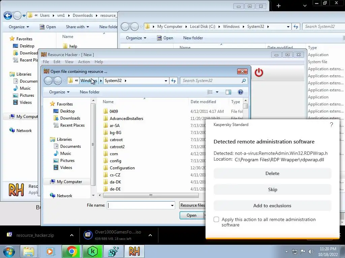This screenshot has width=345, height=258.
Task: Open Windows Explorer from the taskbar
Action: click(x=29, y=251)
